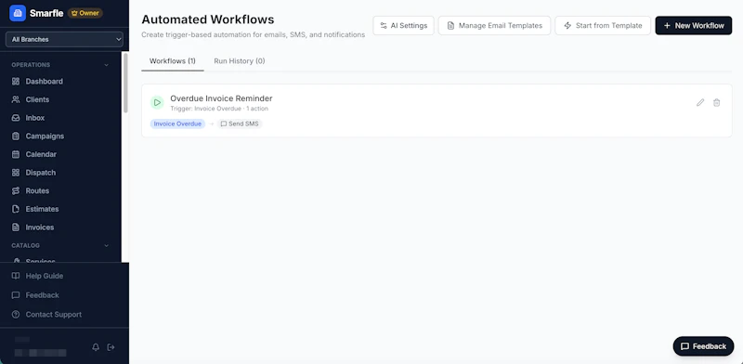Switch to the Workflows (1) tab
This screenshot has height=364, width=743.
(x=173, y=61)
